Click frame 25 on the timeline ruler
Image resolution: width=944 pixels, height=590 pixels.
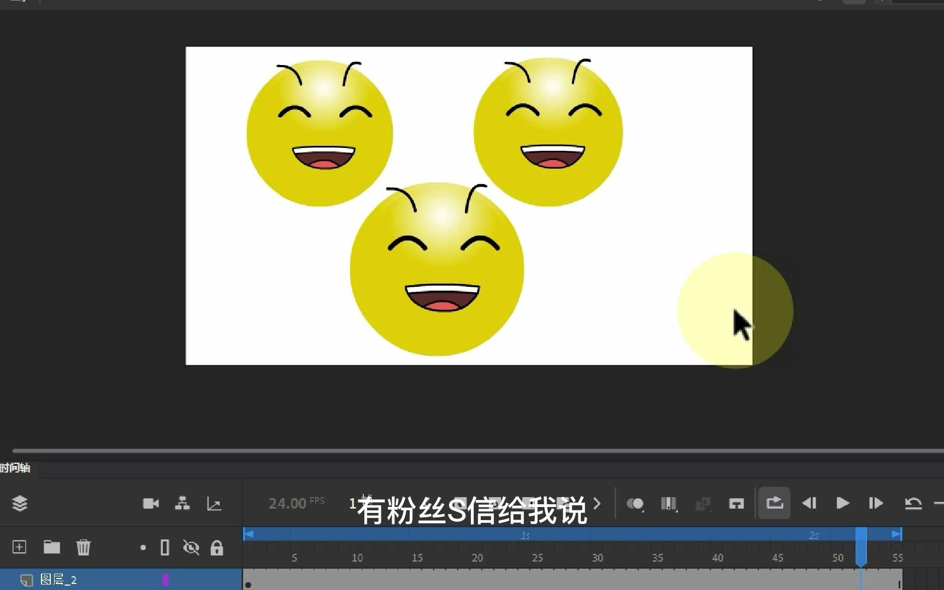tap(537, 558)
